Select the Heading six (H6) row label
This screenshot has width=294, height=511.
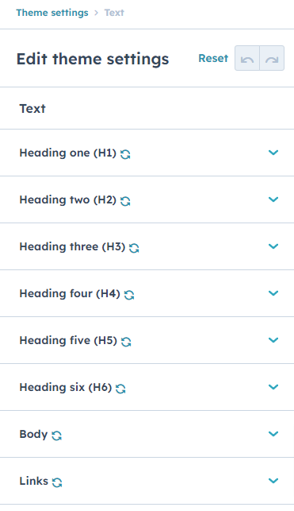coord(66,387)
